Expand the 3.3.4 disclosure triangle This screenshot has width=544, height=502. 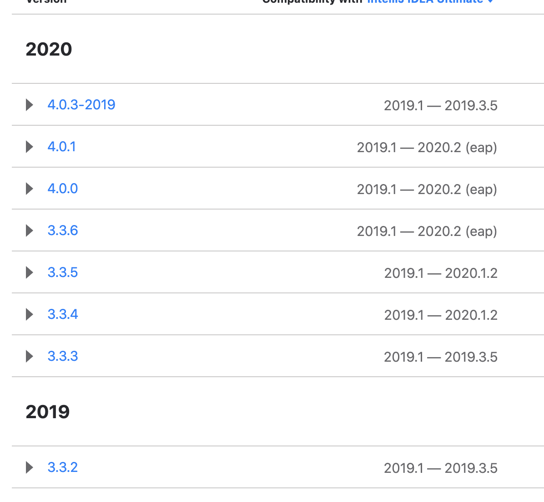(29, 314)
